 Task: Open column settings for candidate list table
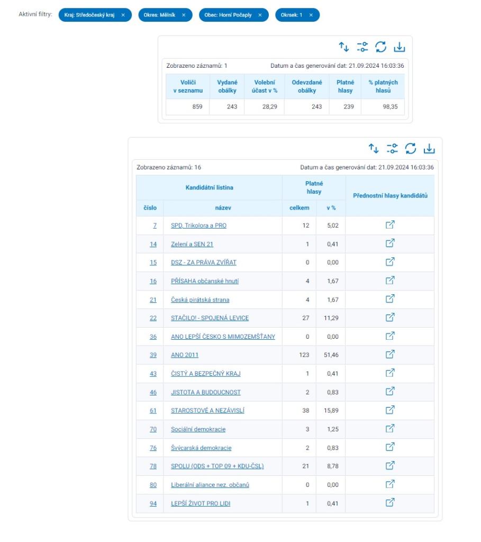392,149
